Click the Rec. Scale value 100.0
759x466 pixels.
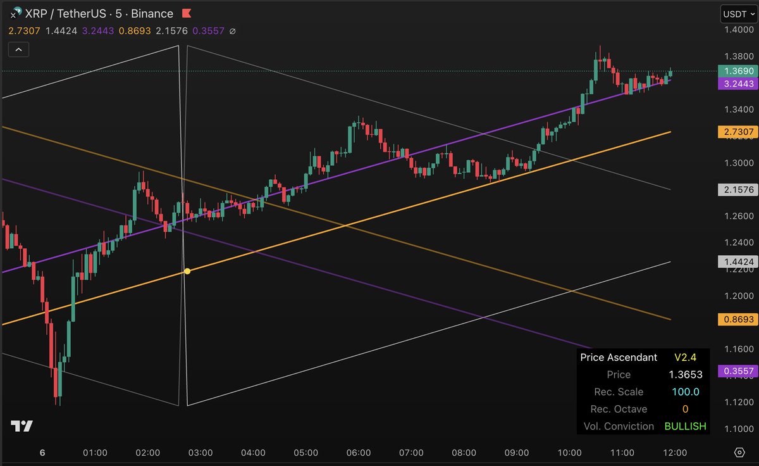point(686,392)
